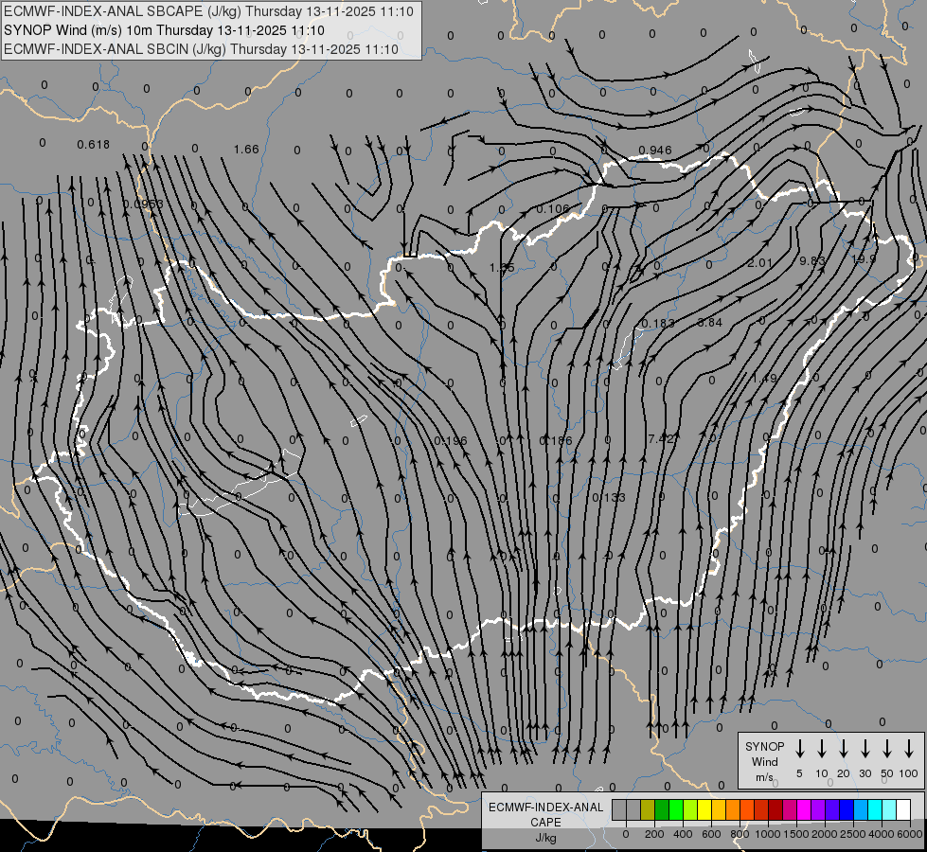
Task: Pick the dark red CAPE legend swatch
Action: pos(775,809)
